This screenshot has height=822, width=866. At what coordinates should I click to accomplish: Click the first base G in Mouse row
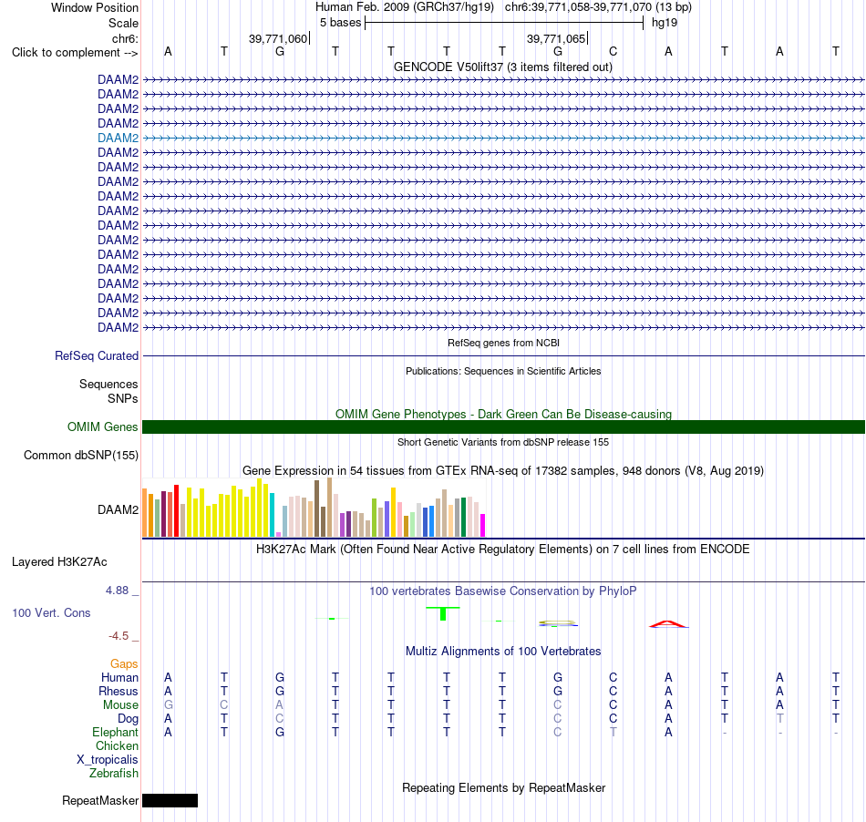pyautogui.click(x=169, y=705)
